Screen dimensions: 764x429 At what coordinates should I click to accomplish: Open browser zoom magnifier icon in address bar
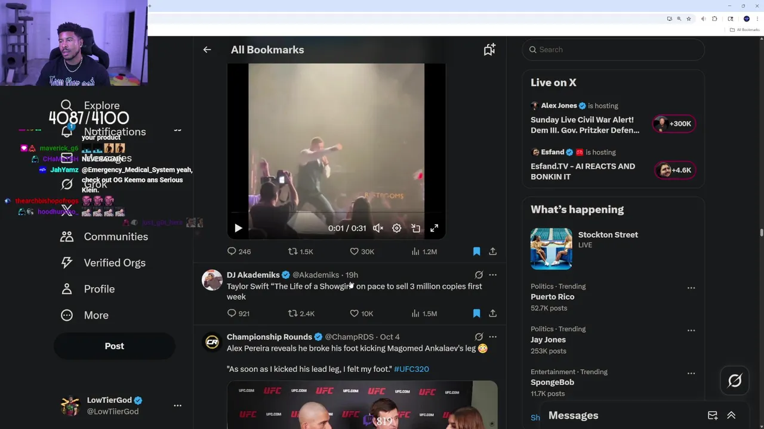[679, 19]
